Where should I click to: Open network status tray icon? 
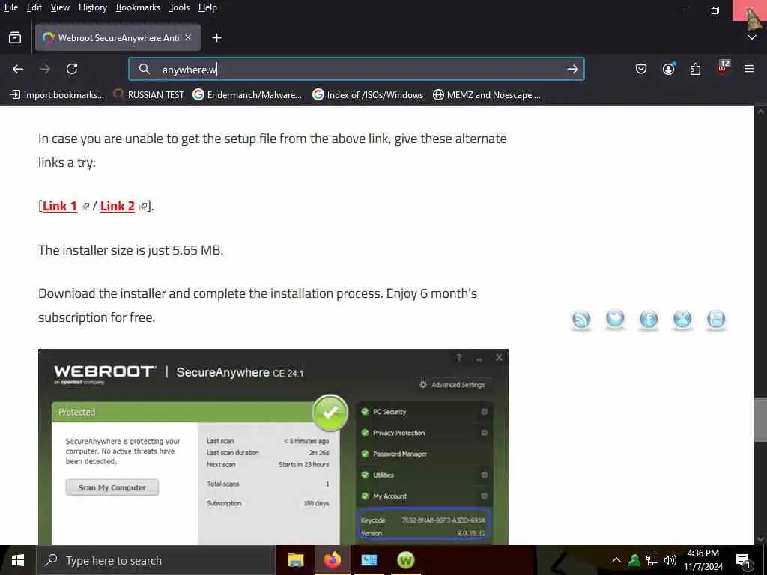pos(652,560)
